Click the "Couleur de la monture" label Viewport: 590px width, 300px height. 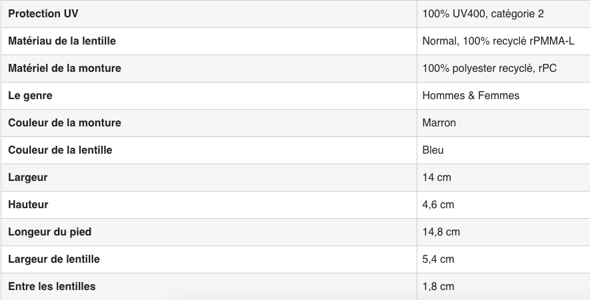65,123
